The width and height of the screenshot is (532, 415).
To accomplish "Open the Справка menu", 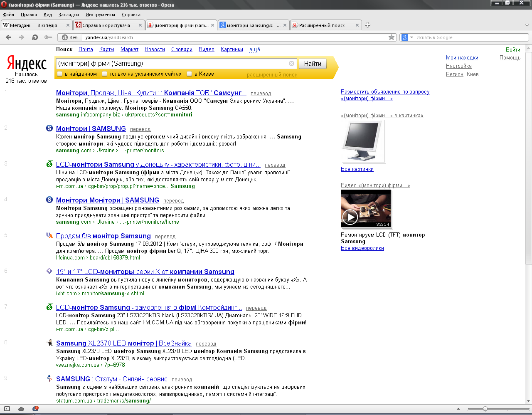I will point(131,15).
